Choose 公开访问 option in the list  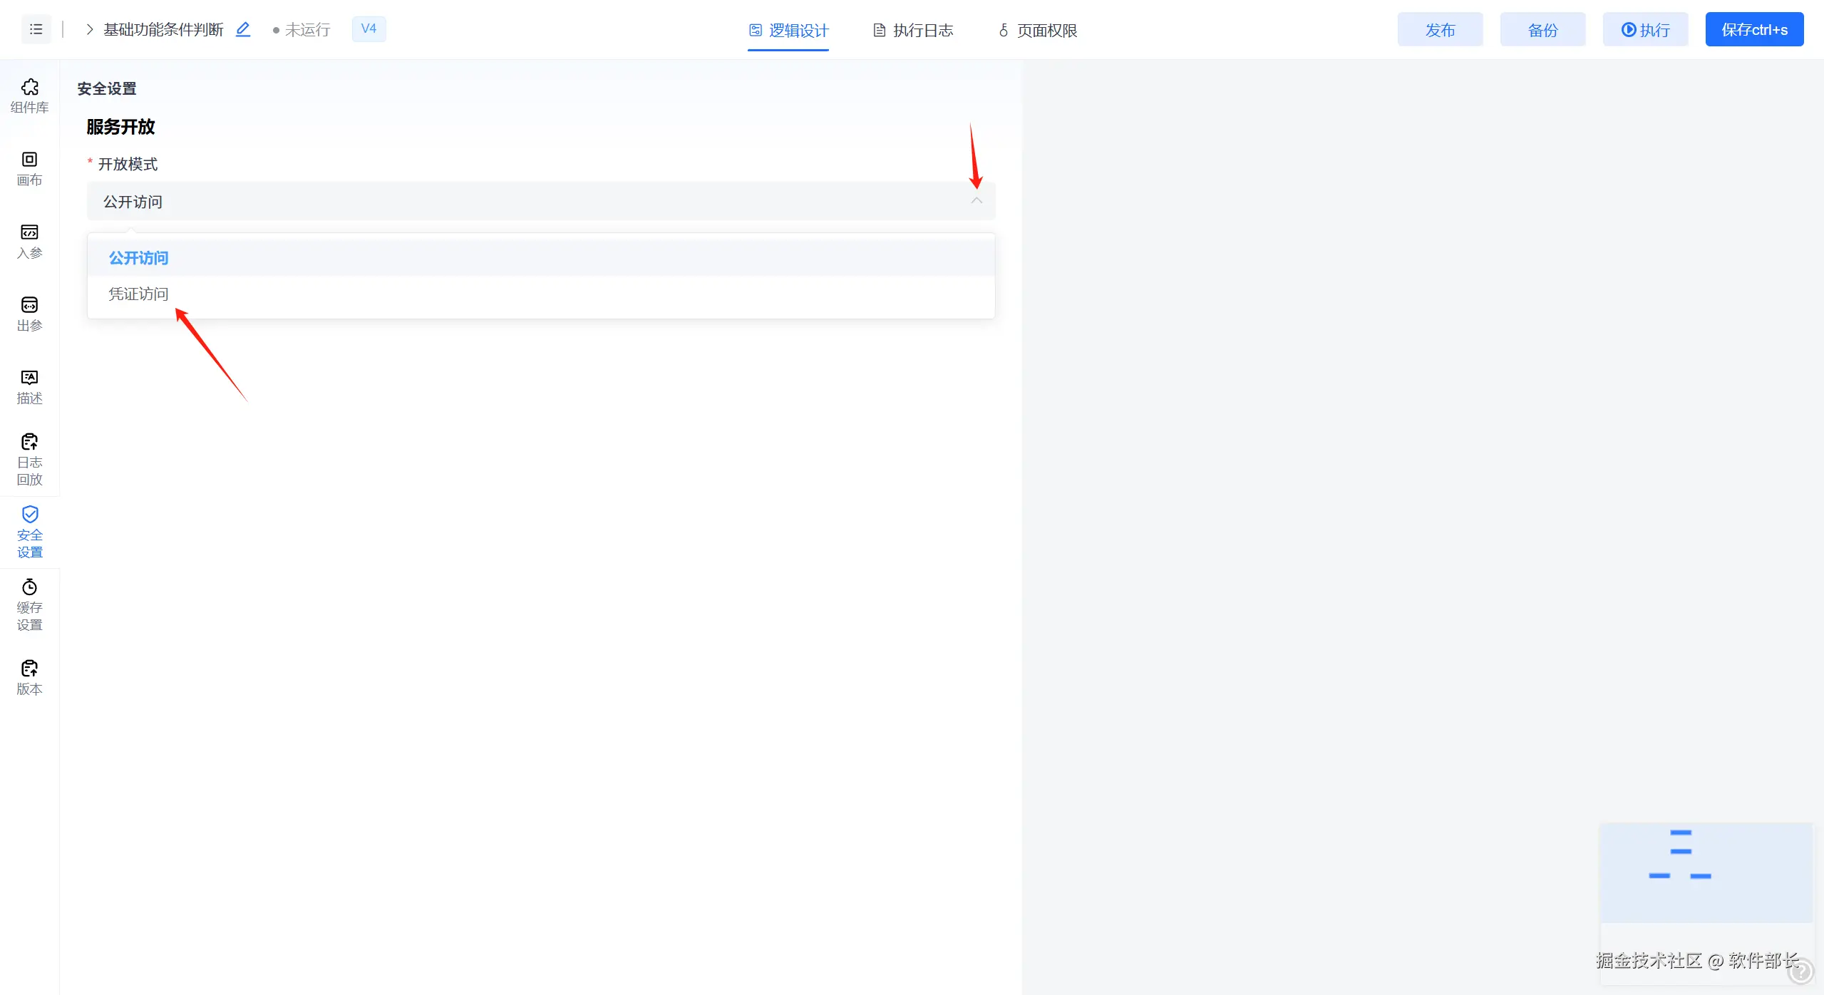(138, 258)
